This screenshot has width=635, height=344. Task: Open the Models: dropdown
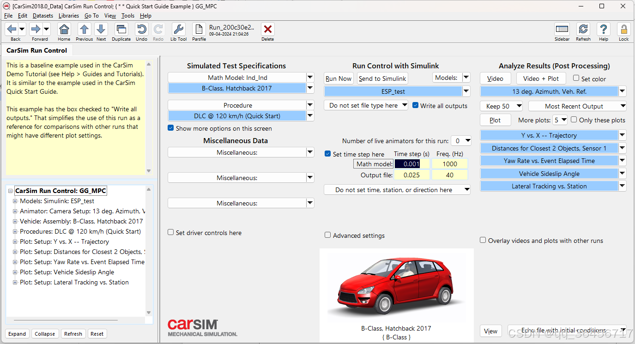coord(466,78)
